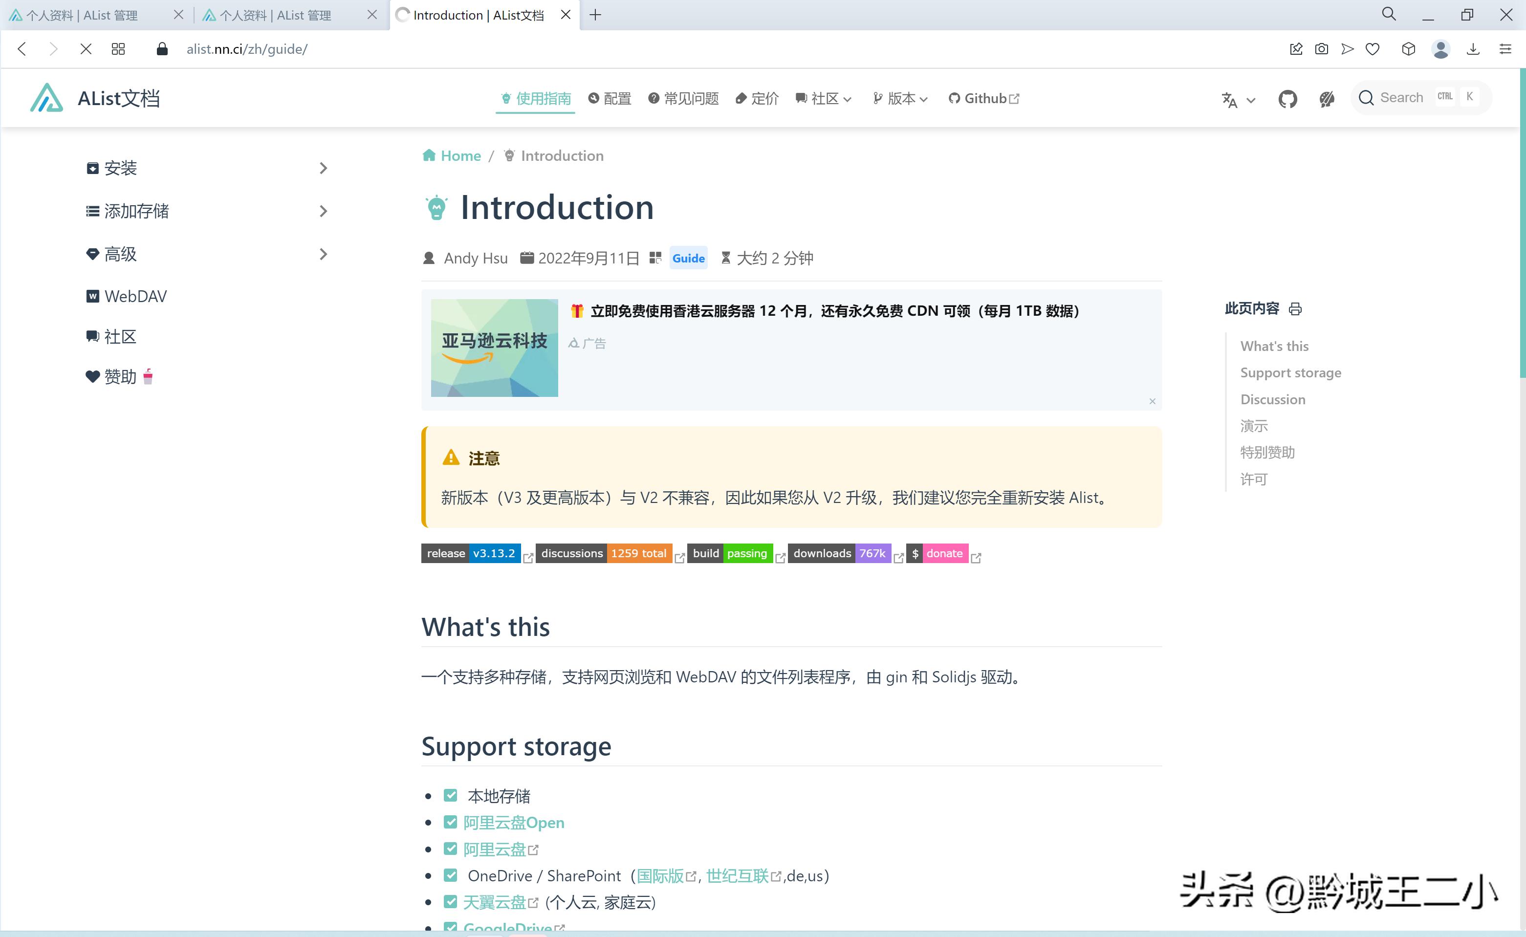1526x937 pixels.
Task: Click the WebDAV icon in the sidebar
Action: [x=92, y=296]
